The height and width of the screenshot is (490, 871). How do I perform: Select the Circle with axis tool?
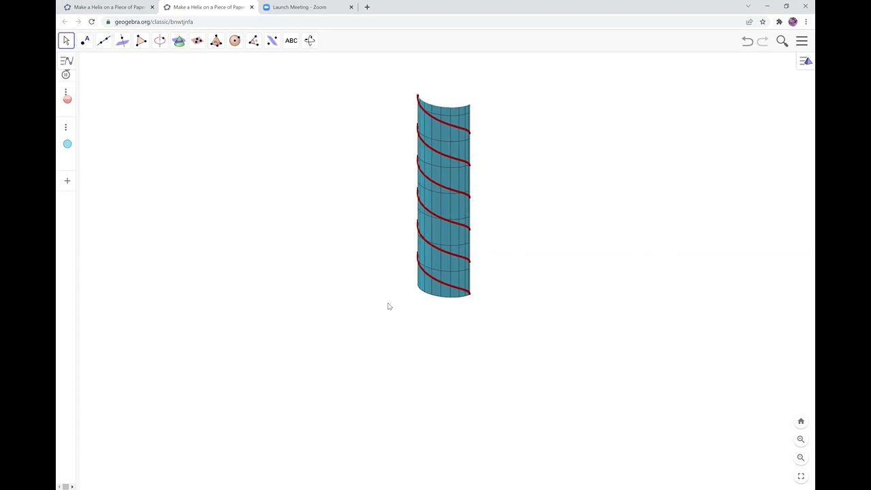(160, 41)
